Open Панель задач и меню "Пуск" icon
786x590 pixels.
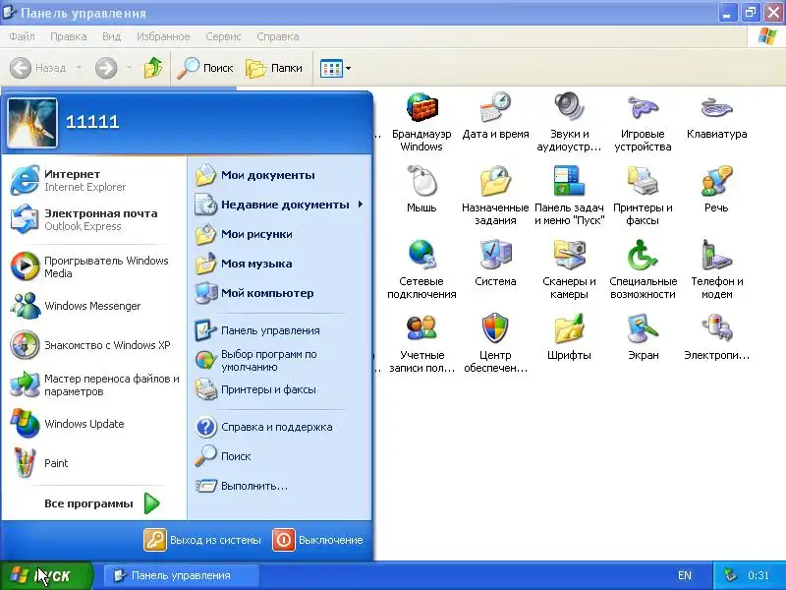569,196
